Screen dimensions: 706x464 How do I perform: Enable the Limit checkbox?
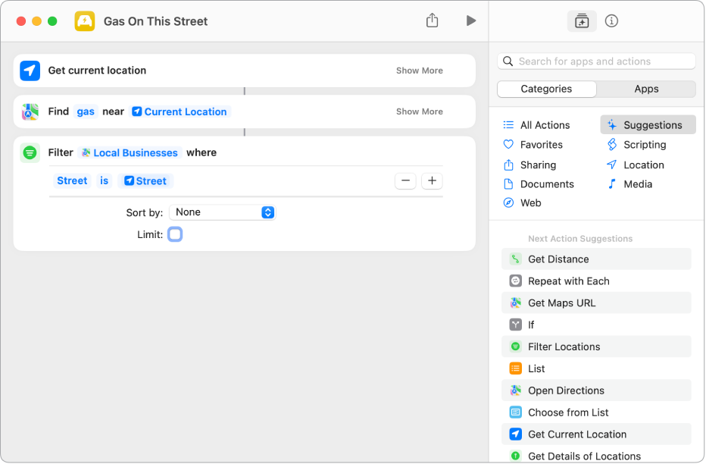pyautogui.click(x=175, y=234)
